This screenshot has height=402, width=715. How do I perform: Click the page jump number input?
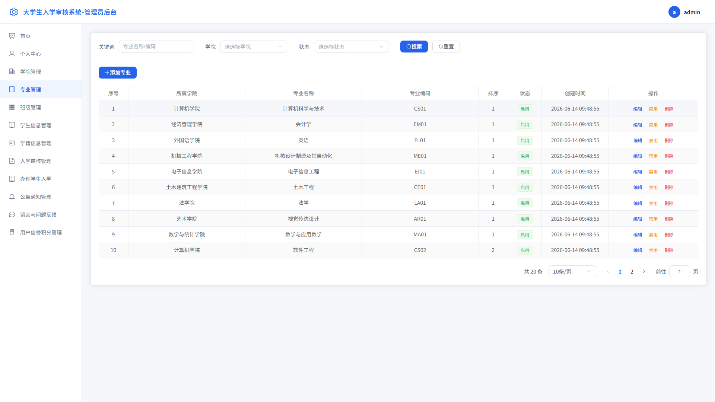(x=679, y=271)
